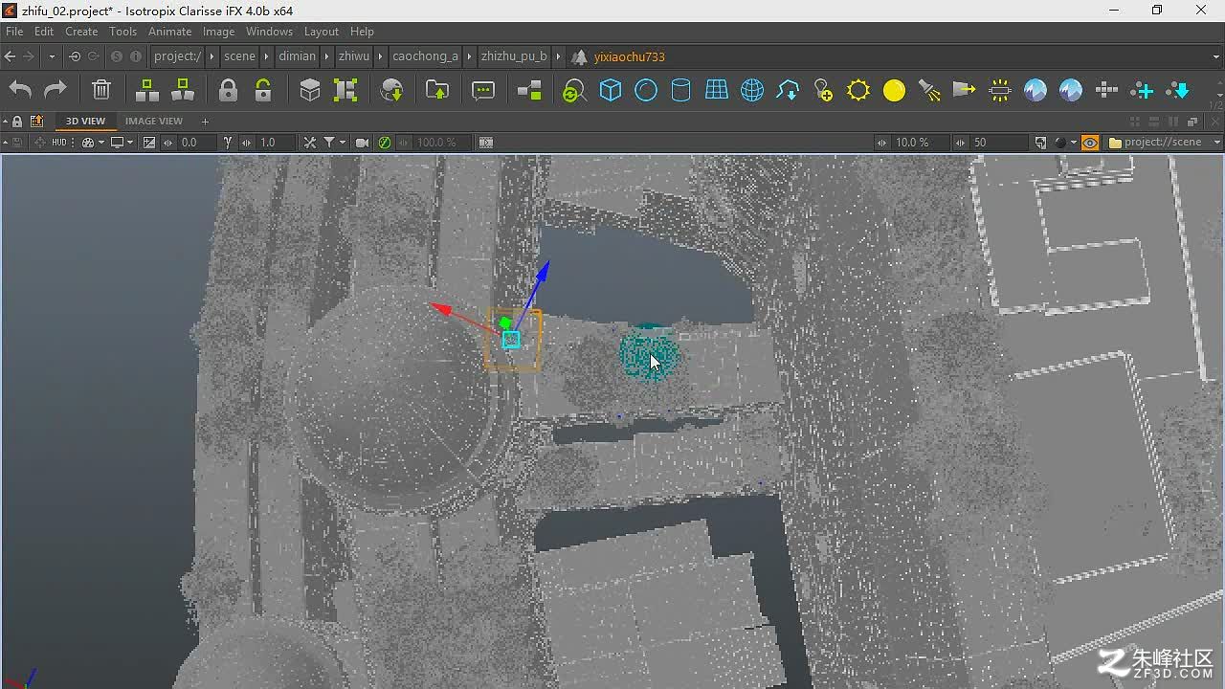This screenshot has height=689, width=1225.
Task: Expand the arrow after scene in path
Action: click(267, 56)
